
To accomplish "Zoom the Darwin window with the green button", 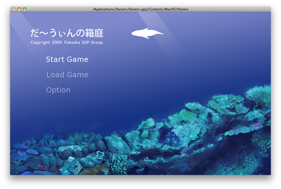I will coord(25,9).
